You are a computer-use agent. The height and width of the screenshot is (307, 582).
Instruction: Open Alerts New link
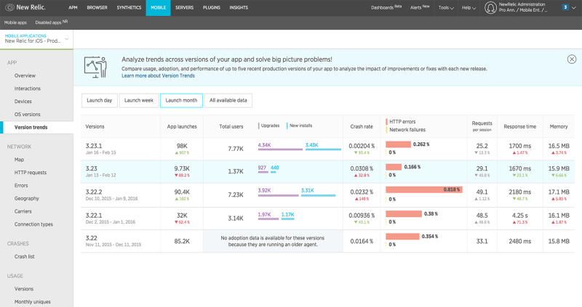click(x=420, y=7)
